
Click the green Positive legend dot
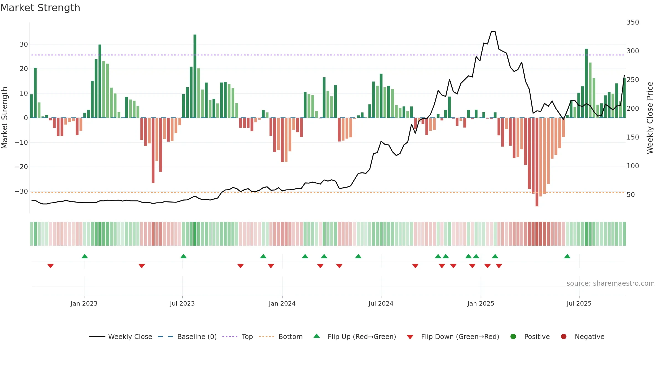pyautogui.click(x=513, y=337)
